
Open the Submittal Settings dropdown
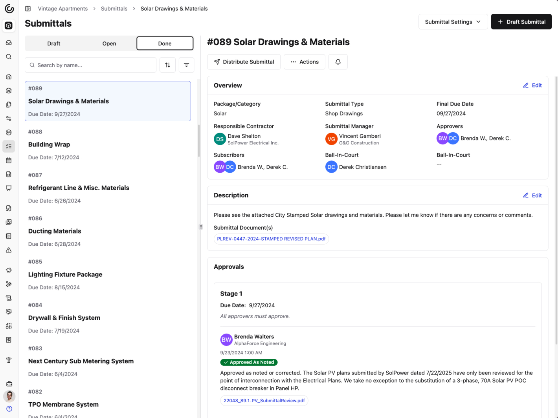(x=453, y=22)
